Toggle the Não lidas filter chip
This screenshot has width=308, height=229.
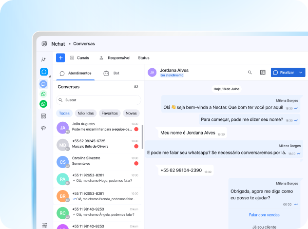[x=86, y=113]
